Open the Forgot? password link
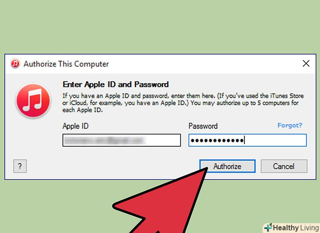Viewport: 320px width, 233px height. pos(290,125)
